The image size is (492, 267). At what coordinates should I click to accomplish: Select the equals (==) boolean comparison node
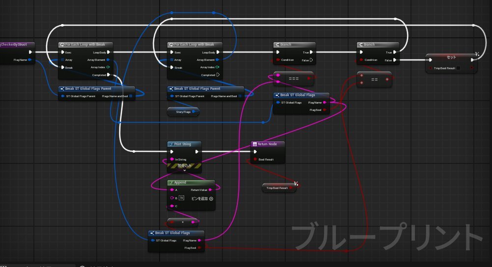[x=374, y=79]
